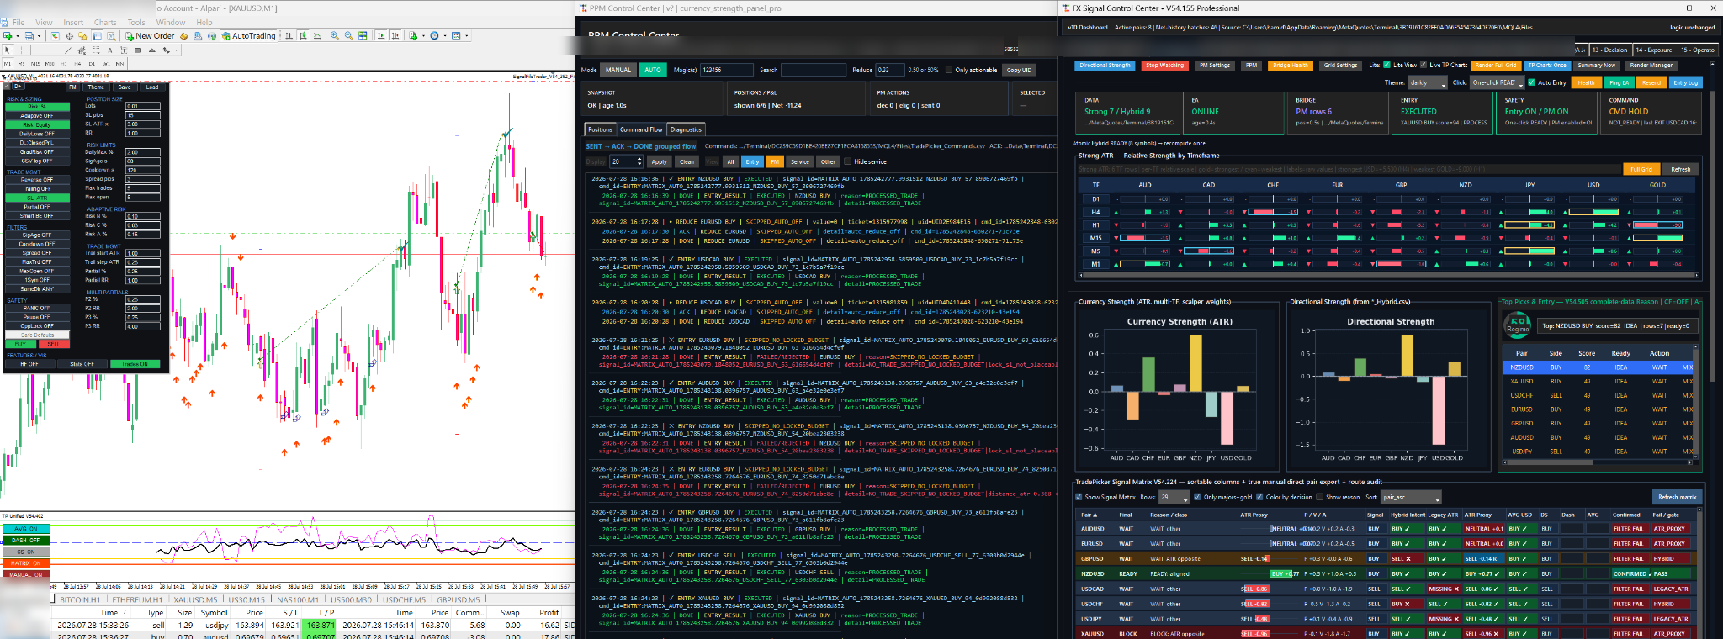Click the AUTO mode button
The height and width of the screenshot is (639, 1723).
point(653,70)
